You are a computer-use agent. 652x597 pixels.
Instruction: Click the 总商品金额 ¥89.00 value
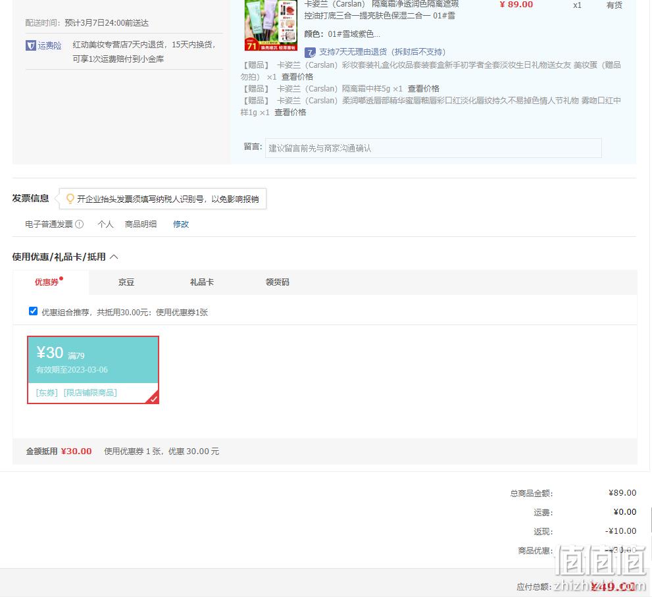click(622, 493)
